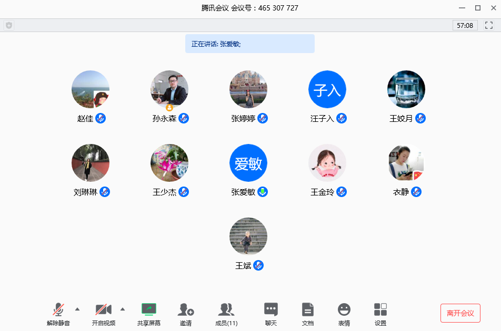Image resolution: width=501 pixels, height=331 pixels.
Task: Open the Settings (设置) panel
Action: click(380, 309)
